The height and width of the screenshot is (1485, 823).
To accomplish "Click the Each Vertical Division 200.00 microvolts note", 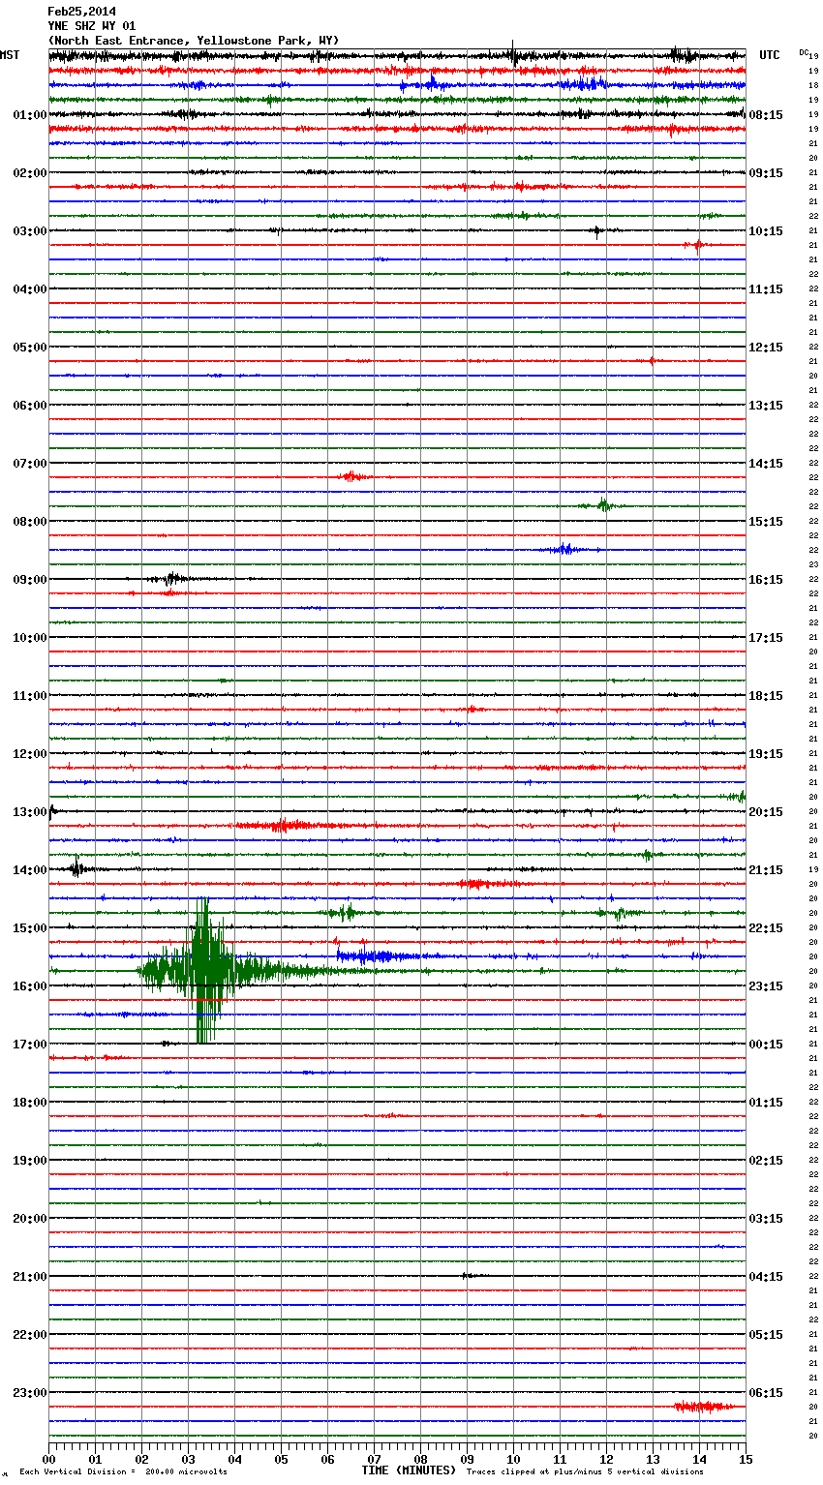I will point(123,1471).
